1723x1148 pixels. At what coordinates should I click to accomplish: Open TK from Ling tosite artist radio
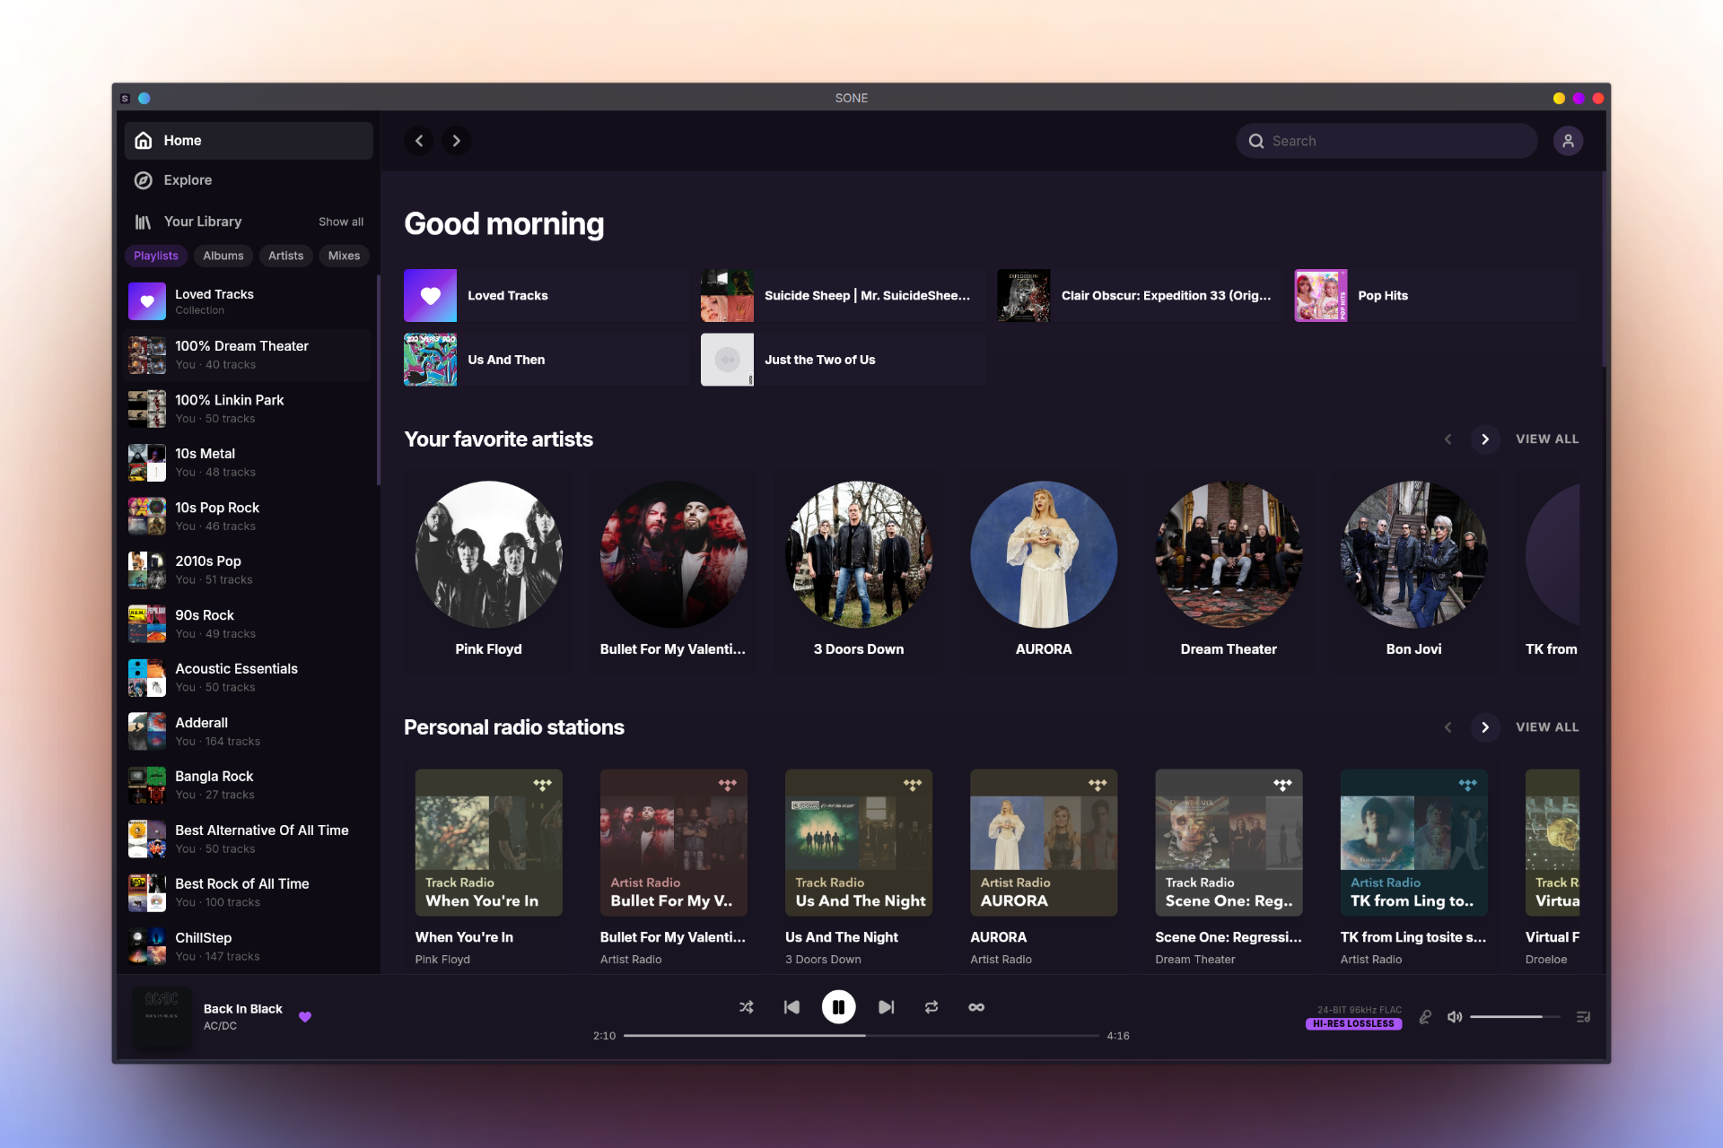[x=1414, y=842]
